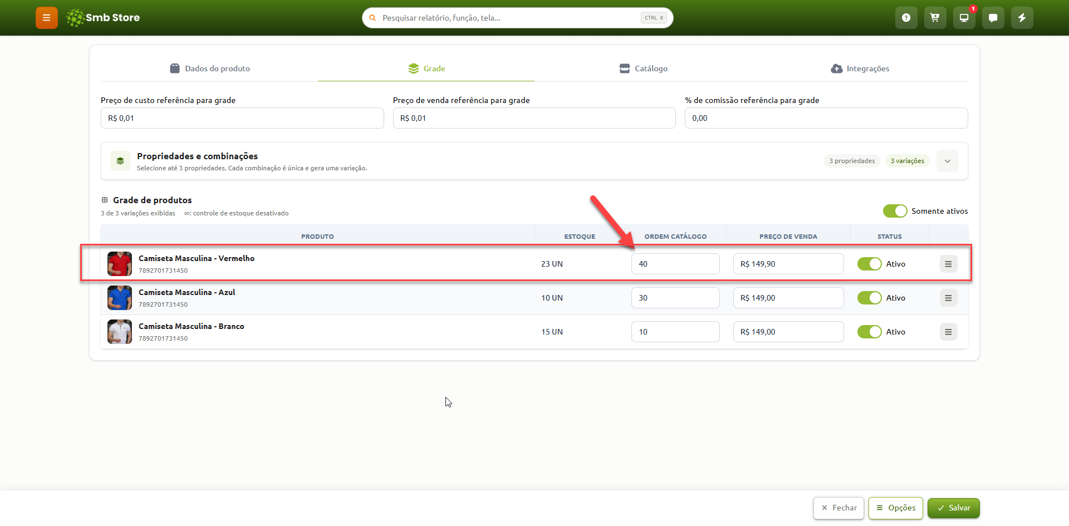The height and width of the screenshot is (526, 1069).
Task: Click the ORDEM CATÁLOGO column header
Action: 675,237
